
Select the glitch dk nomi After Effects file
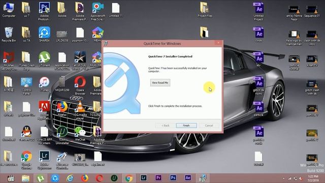coord(258,86)
